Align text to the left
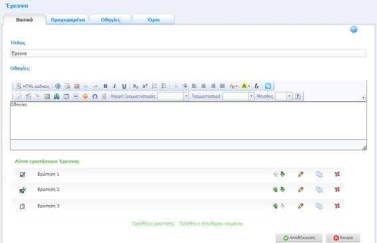Screen dimensions: 377x243 click(x=194, y=86)
